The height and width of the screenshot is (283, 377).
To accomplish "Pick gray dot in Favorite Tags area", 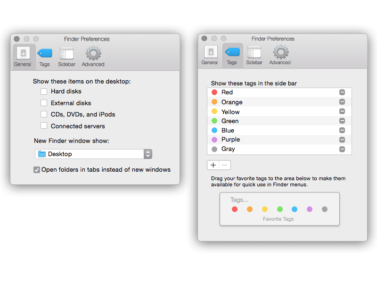I will [x=325, y=209].
